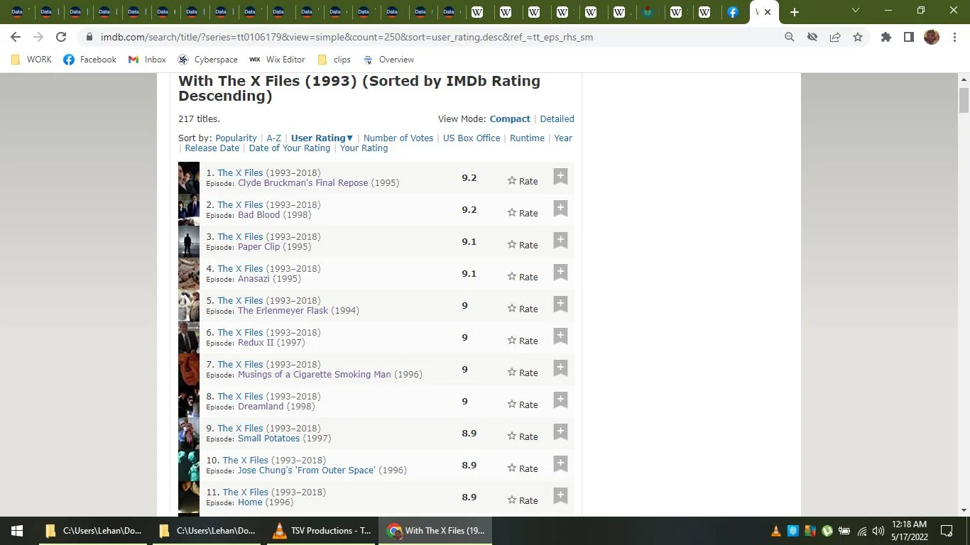
Task: Rate the Small Potatoes episode
Action: pos(523,436)
